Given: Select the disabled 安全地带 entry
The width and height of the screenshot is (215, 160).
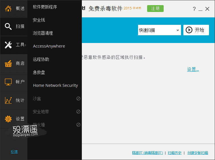Looking at the screenshot, I should click(x=41, y=112).
